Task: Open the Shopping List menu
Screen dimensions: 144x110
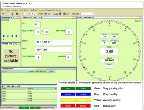Action: coord(50,10)
